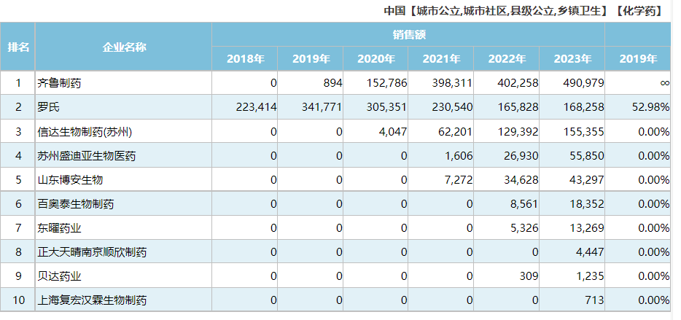Select the 2021年 column header
Screen dimensions: 681x320
[x=441, y=59]
